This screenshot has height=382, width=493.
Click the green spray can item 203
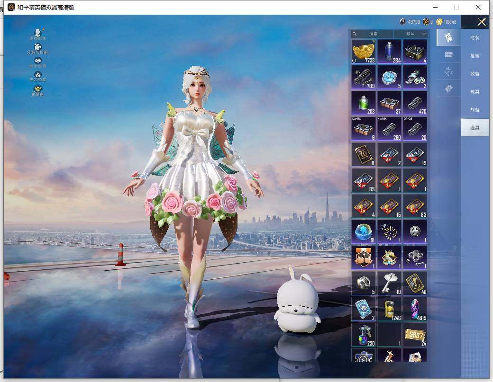[x=364, y=102]
